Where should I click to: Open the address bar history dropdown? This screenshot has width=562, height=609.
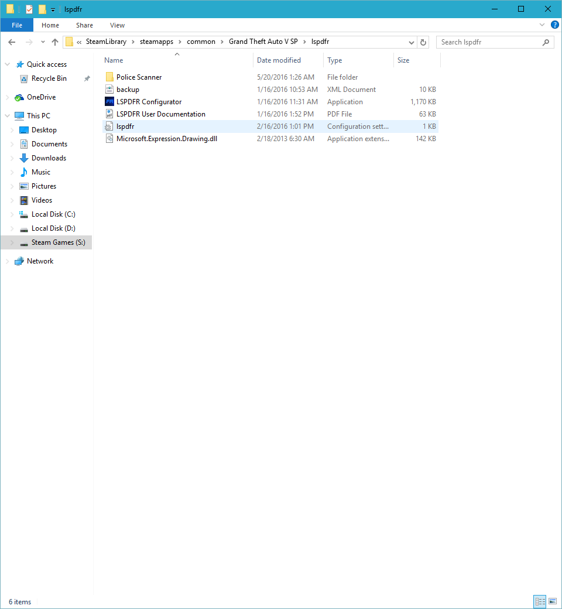[x=412, y=42]
